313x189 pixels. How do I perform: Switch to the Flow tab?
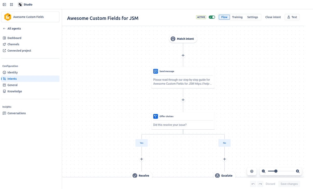coord(224,17)
